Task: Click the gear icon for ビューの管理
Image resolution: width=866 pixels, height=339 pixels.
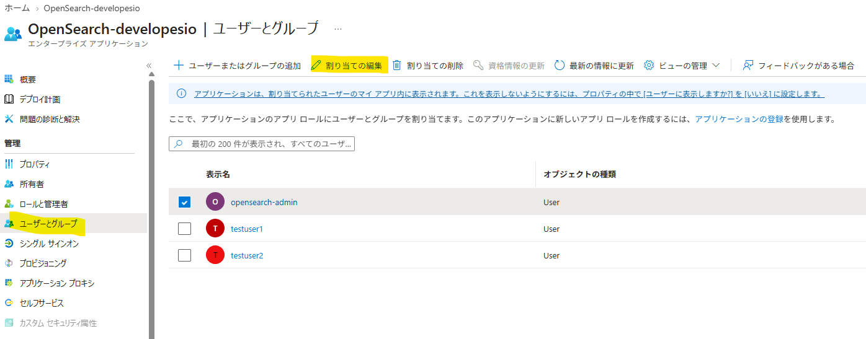Action: 649,65
